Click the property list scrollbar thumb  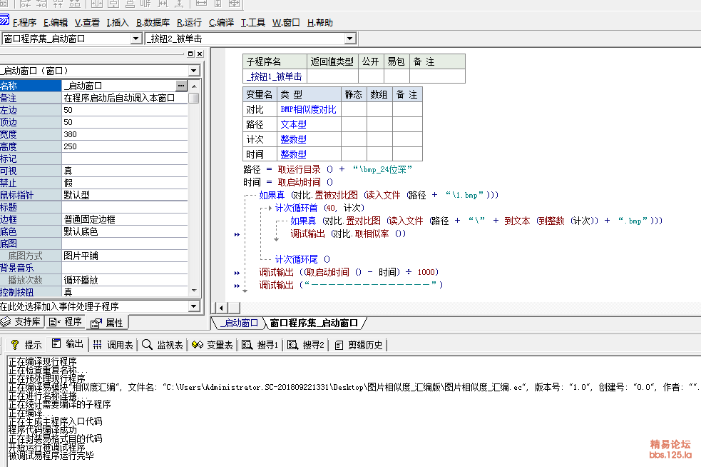[194, 98]
